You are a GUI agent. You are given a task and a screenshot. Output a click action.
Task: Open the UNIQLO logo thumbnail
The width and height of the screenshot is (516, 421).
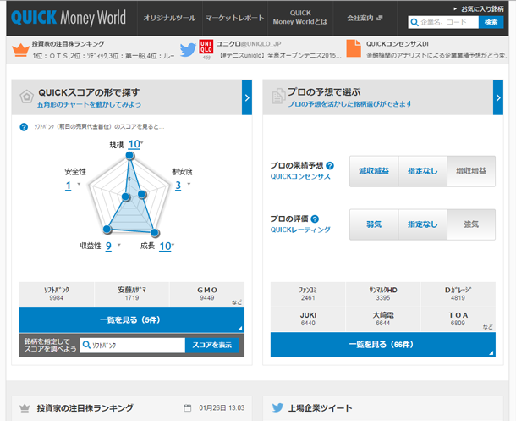(206, 47)
